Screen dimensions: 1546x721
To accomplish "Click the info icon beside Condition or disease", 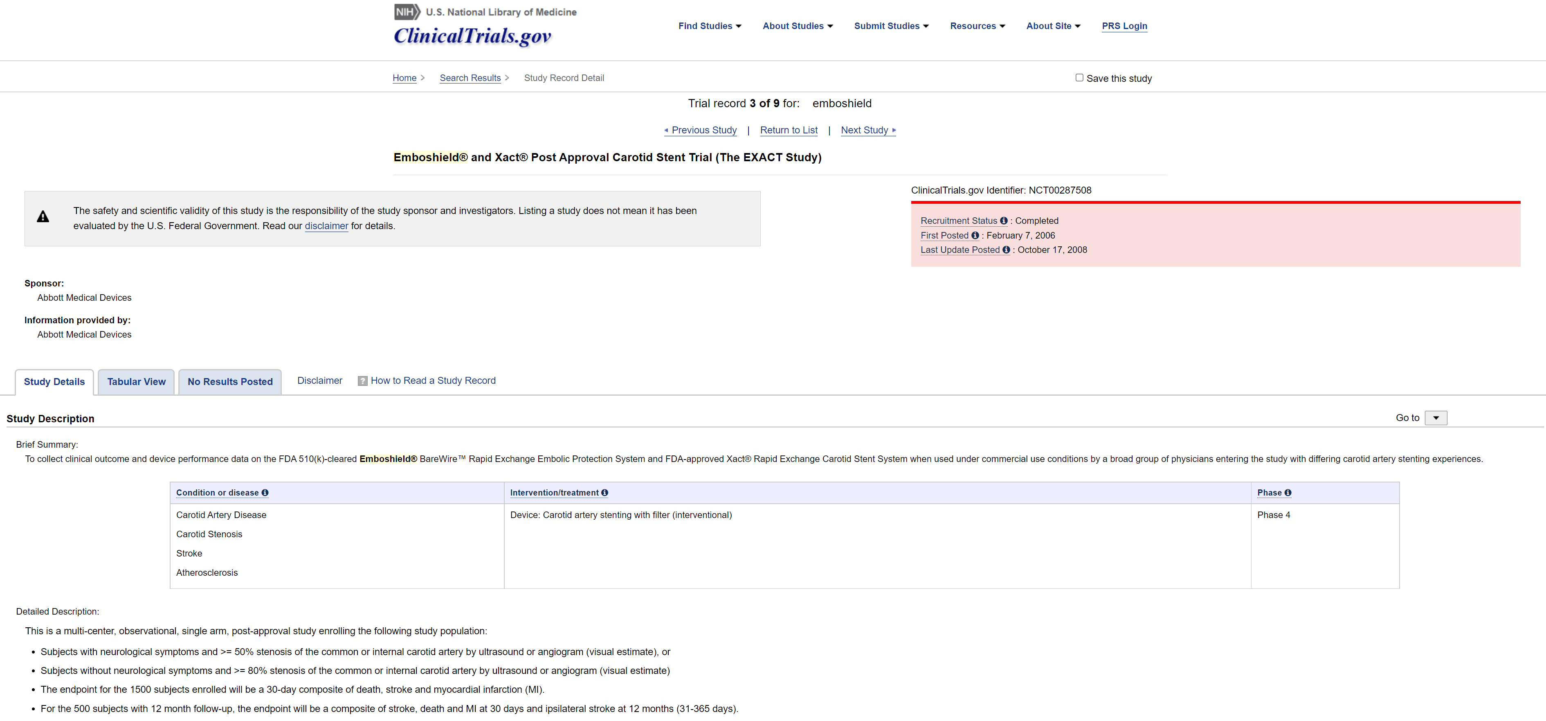I will pyautogui.click(x=265, y=493).
